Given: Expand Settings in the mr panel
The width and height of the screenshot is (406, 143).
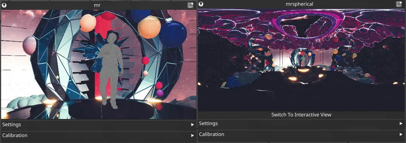Looking at the screenshot, I should tap(99, 125).
